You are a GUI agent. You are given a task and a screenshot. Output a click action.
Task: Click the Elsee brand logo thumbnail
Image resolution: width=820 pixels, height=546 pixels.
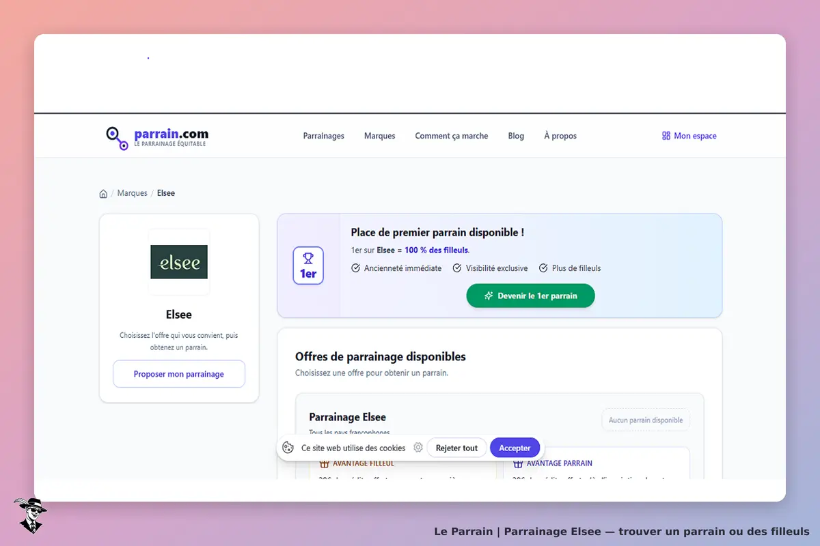179,262
